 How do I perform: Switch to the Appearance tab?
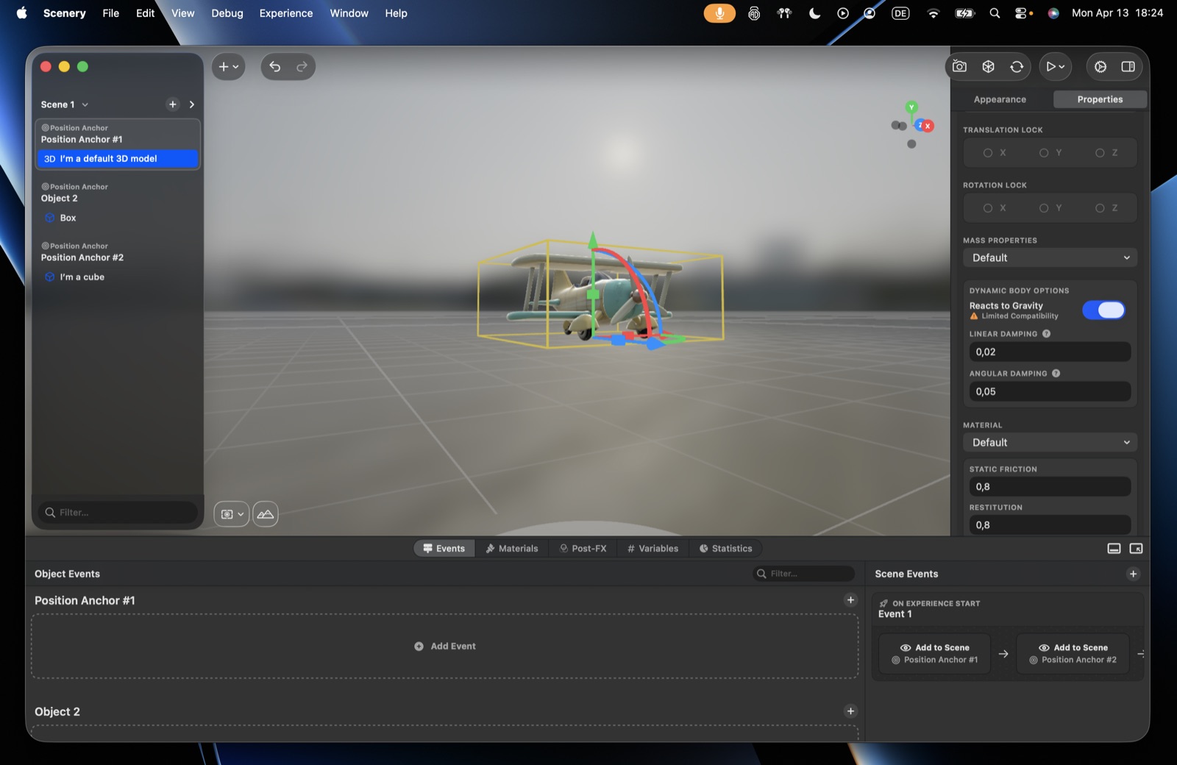pyautogui.click(x=1000, y=99)
